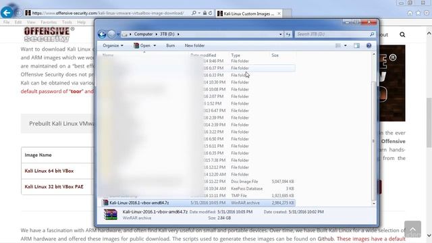Open the browser address bar dropdown arrow
This screenshot has width=432, height=243.
point(199,13)
